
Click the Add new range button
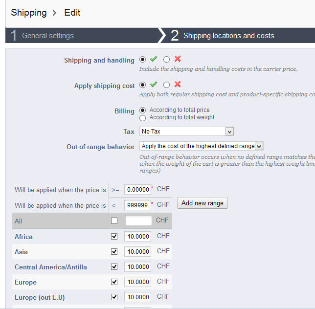202,203
